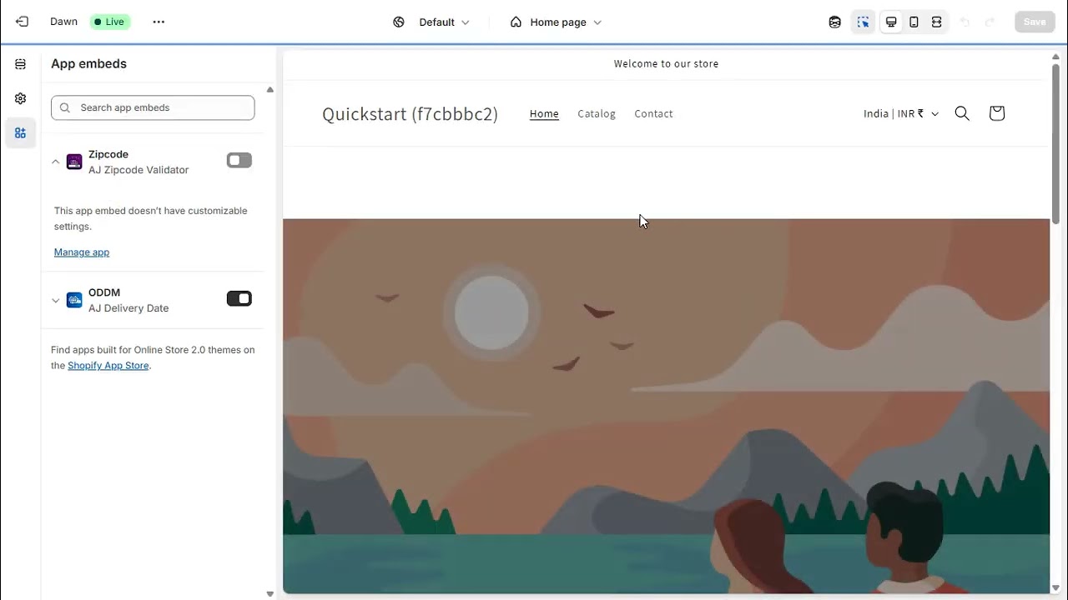Enable the Zipcode app embed toggle
This screenshot has height=600, width=1068.
coord(239,160)
